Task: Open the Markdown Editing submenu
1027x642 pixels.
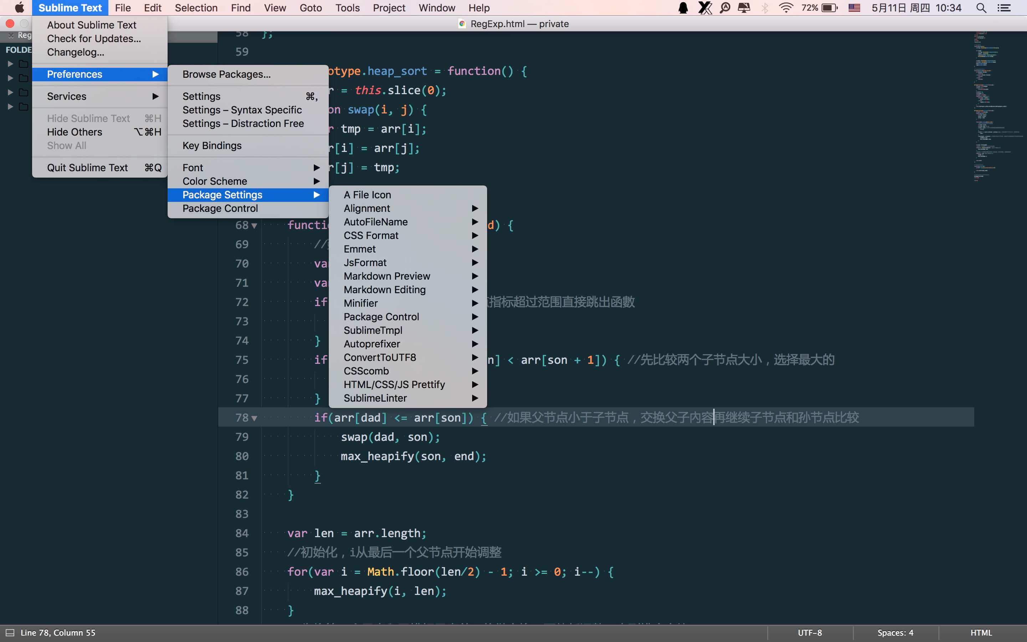Action: pyautogui.click(x=408, y=290)
